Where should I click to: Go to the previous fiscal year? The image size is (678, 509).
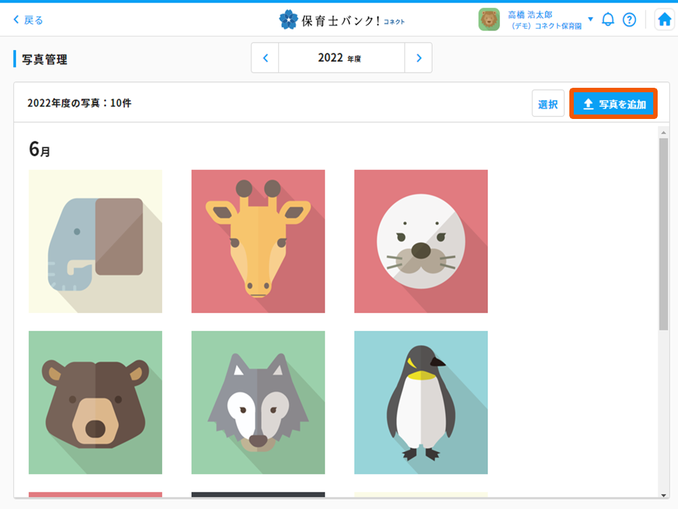click(x=265, y=58)
